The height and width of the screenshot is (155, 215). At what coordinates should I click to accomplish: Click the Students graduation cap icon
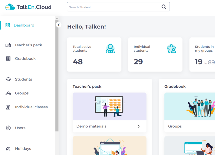(x=8, y=79)
